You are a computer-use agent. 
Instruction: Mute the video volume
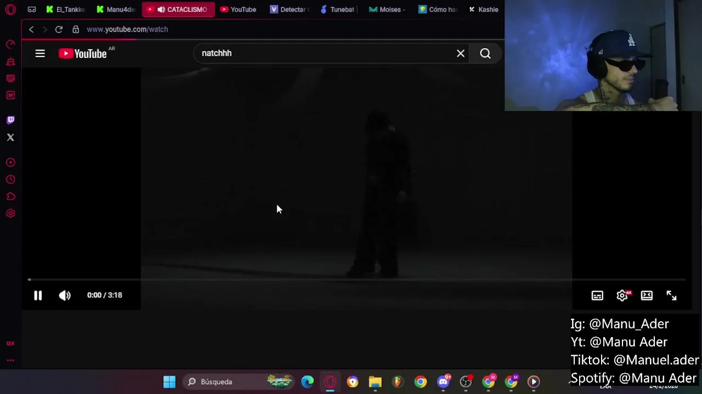click(65, 296)
